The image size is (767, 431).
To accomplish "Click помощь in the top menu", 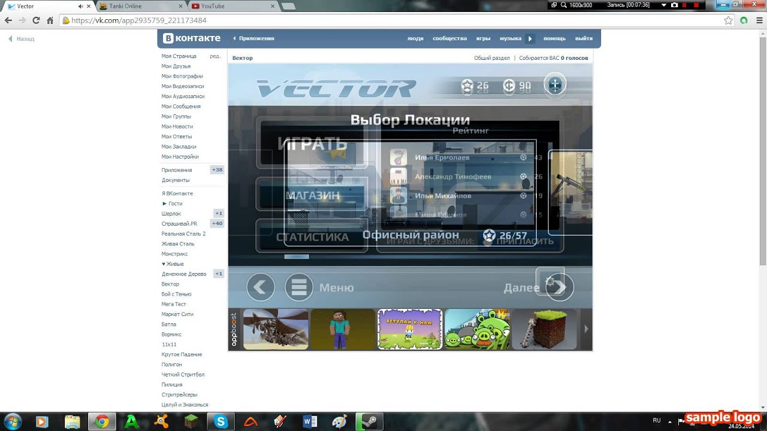I will (x=554, y=38).
